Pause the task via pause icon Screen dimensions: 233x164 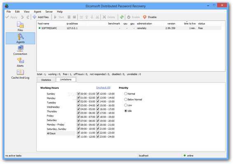pyautogui.click(x=69, y=17)
